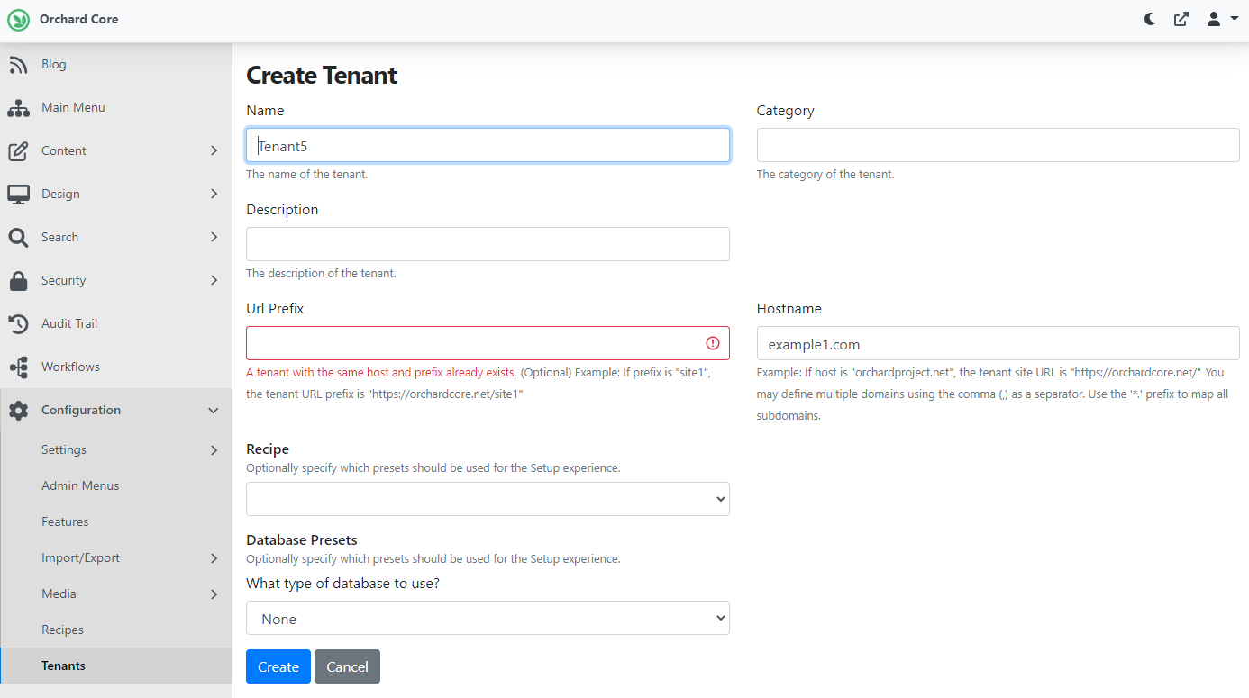The image size is (1249, 698).
Task: Click the Database Presets heading
Action: [x=302, y=540]
